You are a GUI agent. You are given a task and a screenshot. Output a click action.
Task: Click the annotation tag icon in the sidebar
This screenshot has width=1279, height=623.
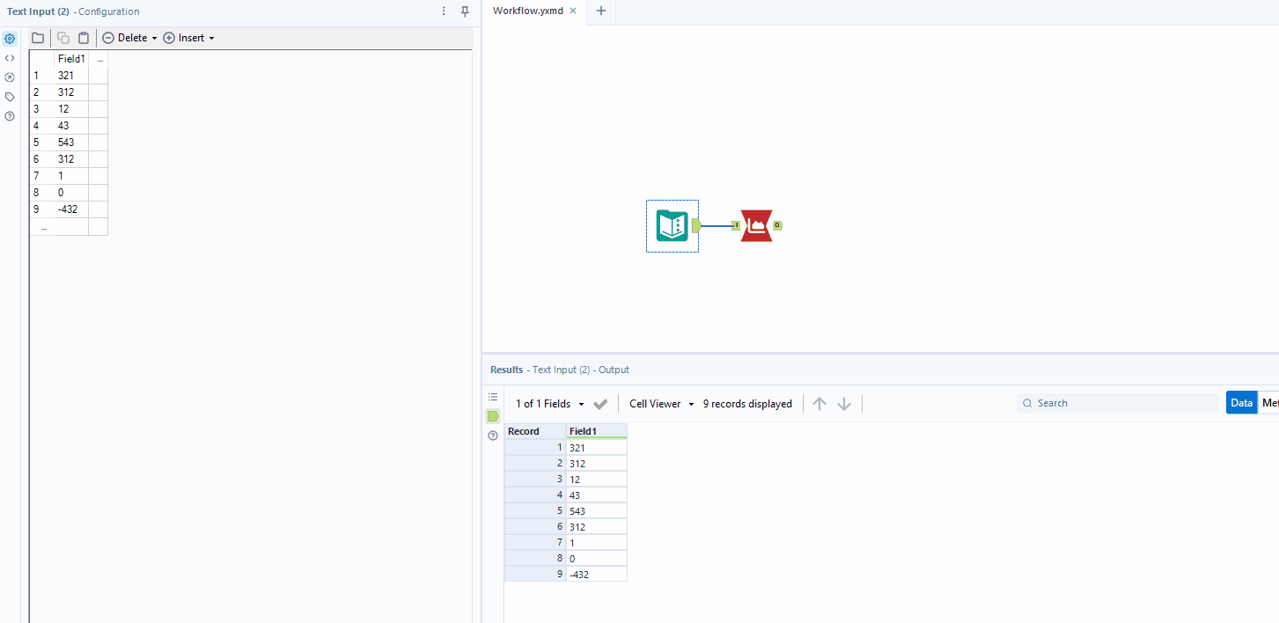pos(10,97)
